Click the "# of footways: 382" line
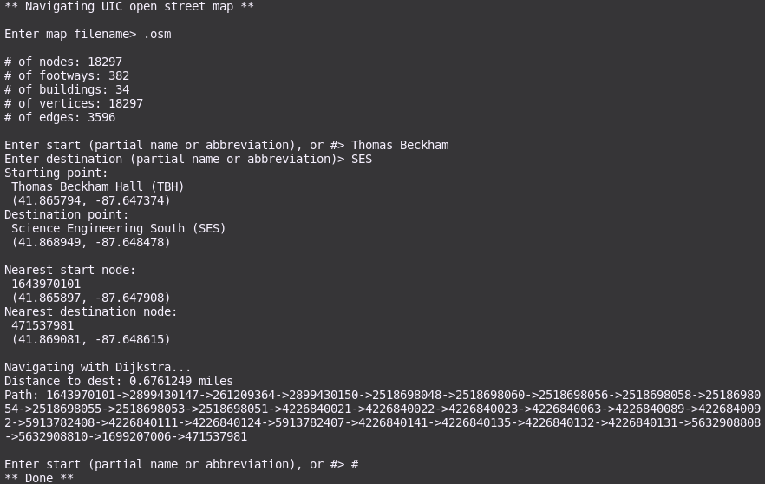The height and width of the screenshot is (484, 765). [x=67, y=76]
